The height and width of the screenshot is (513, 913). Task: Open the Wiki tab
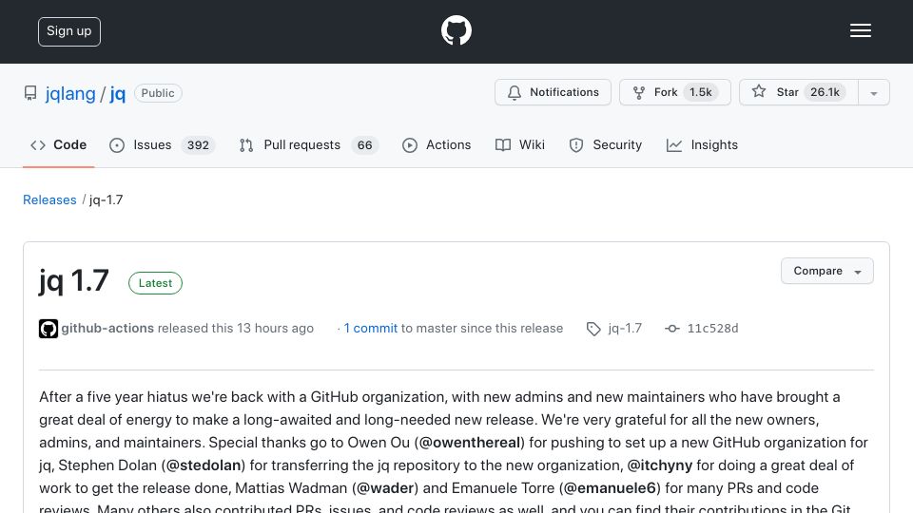[520, 144]
